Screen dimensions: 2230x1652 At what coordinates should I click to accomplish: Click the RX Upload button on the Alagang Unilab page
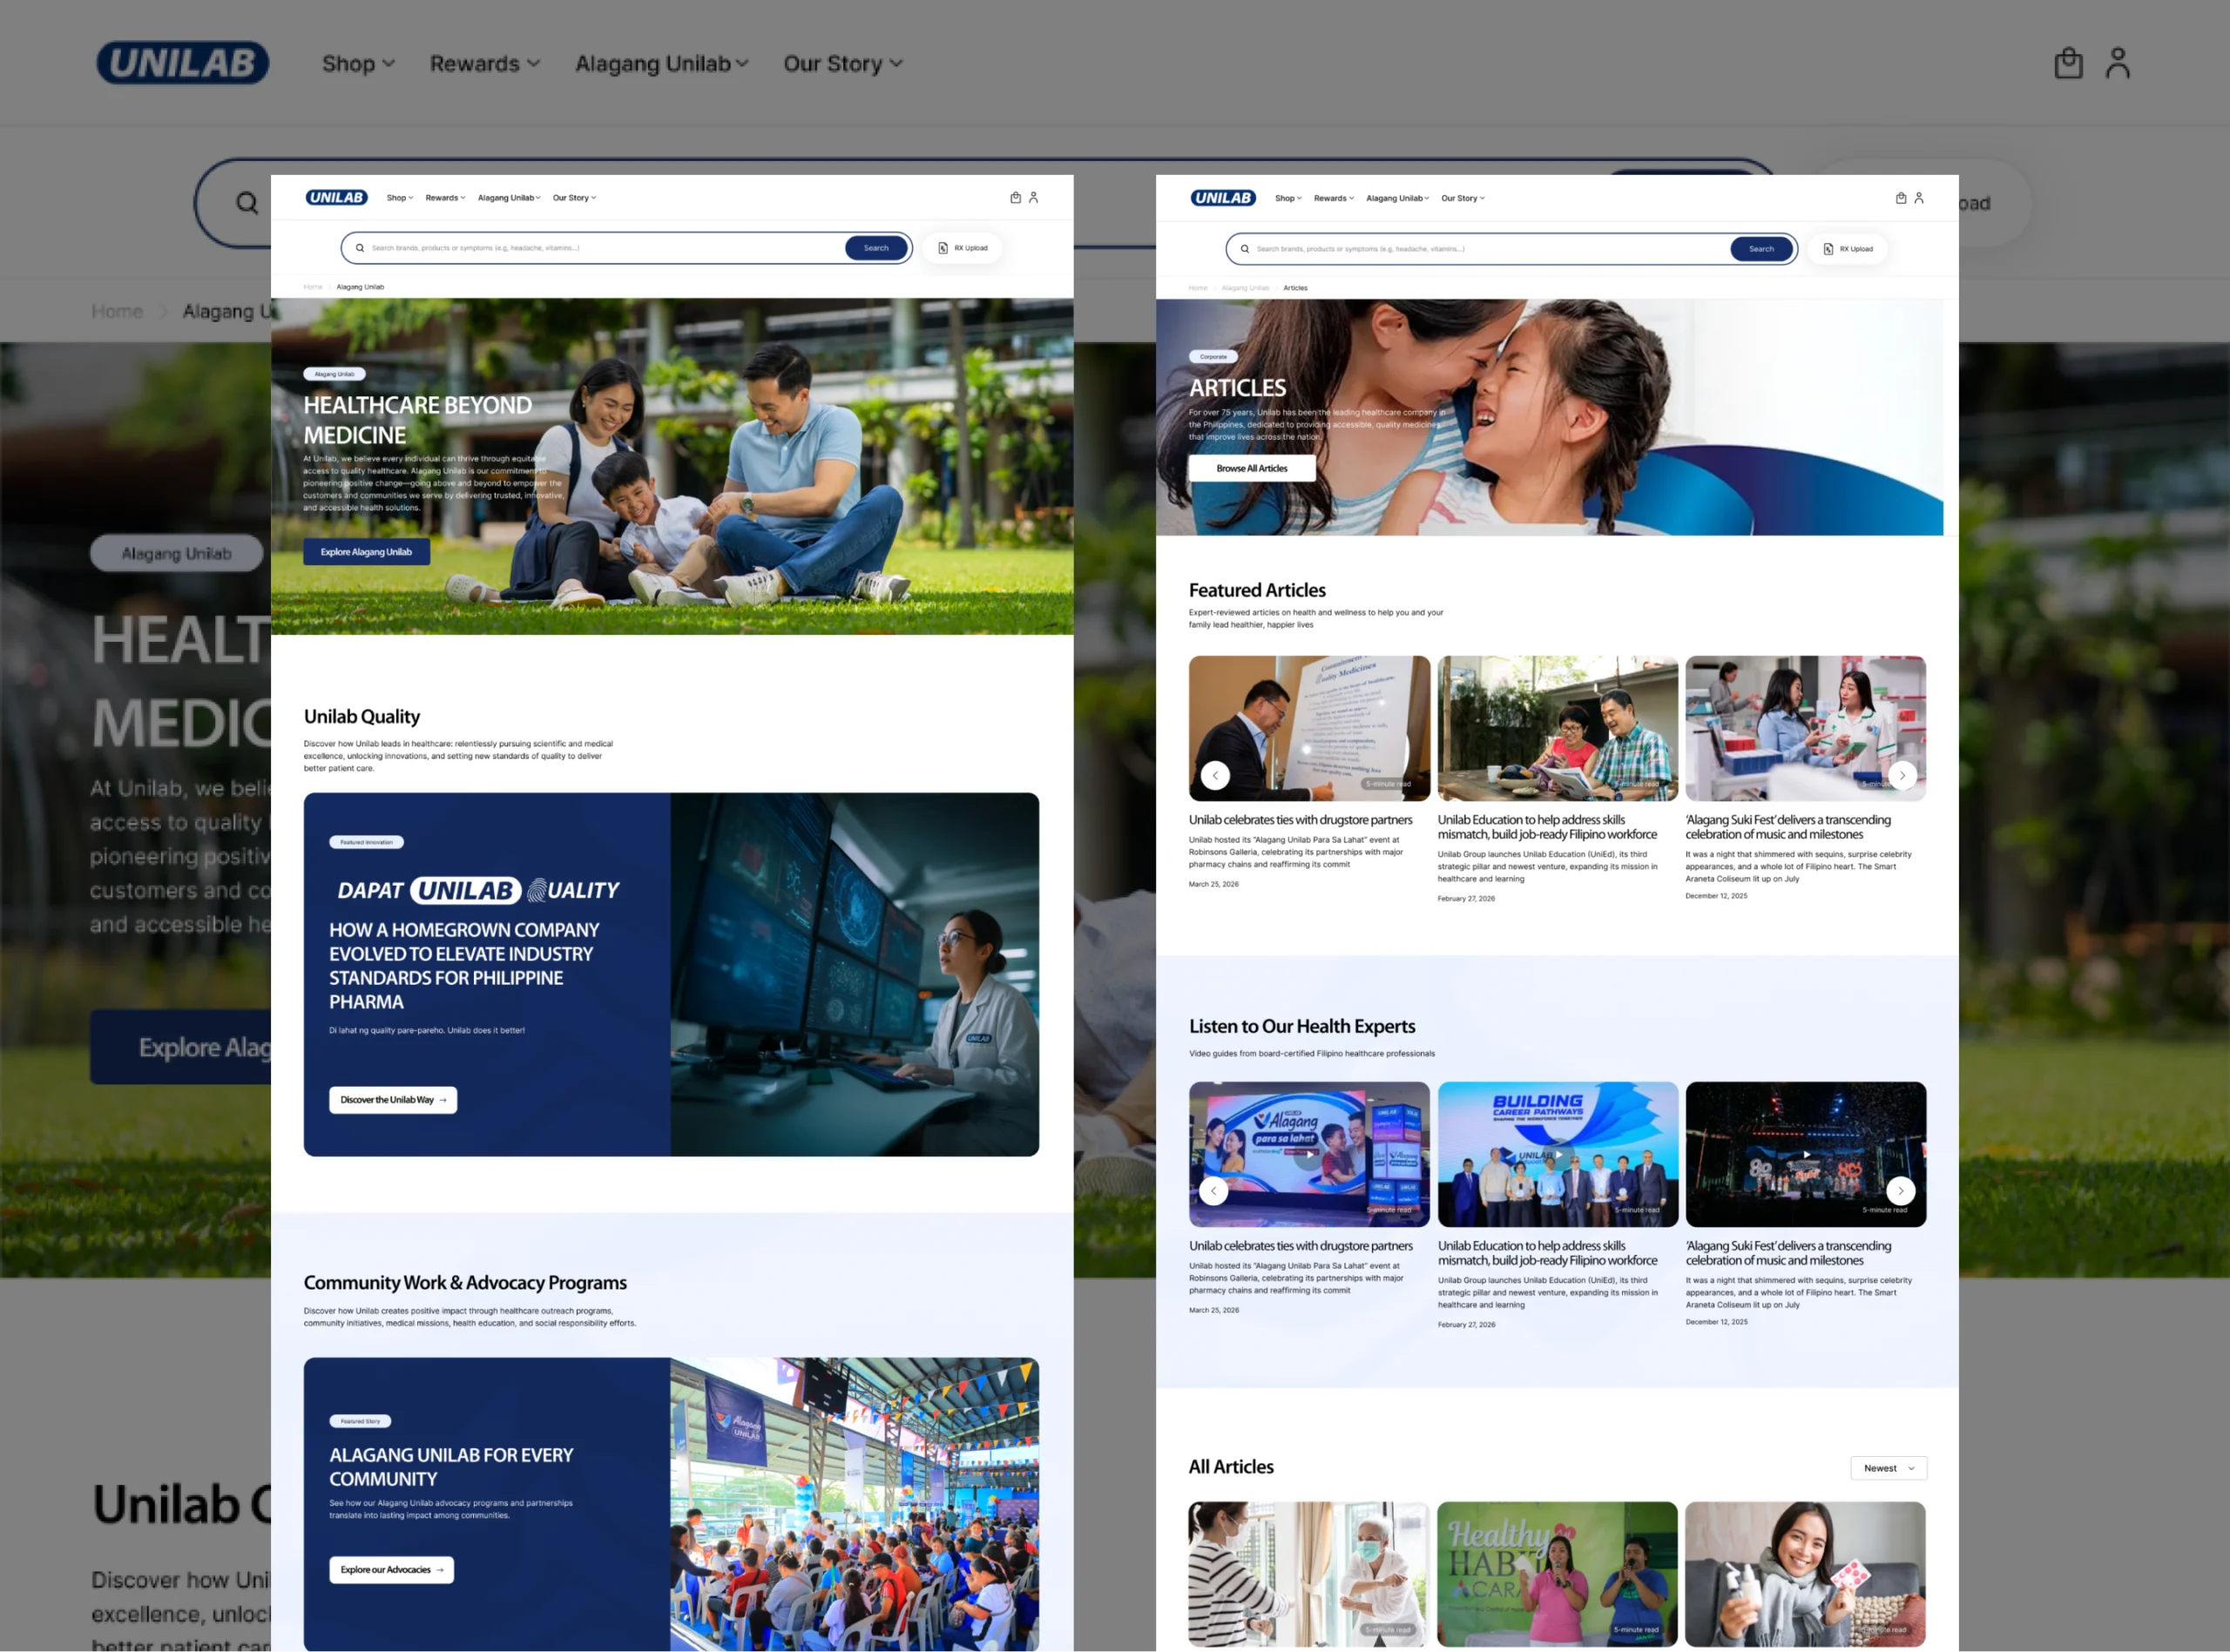(963, 248)
